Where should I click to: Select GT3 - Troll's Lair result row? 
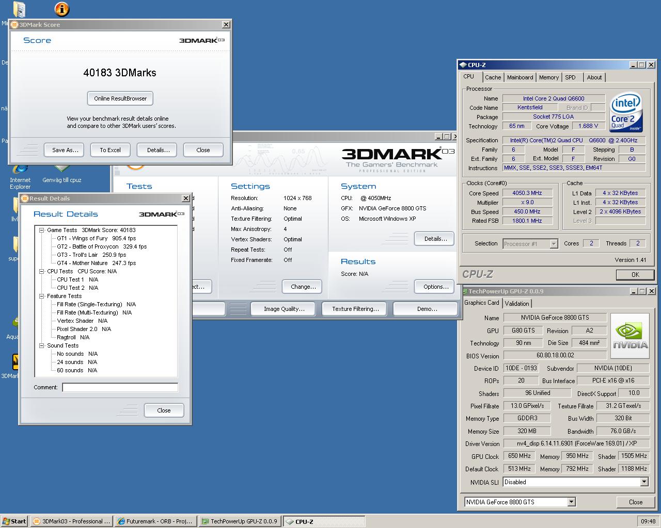pos(91,255)
